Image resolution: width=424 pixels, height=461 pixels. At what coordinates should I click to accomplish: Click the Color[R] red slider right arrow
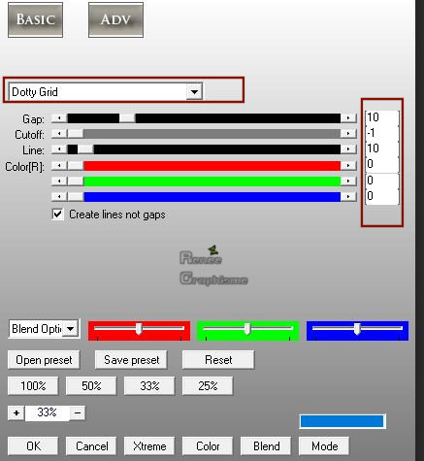pos(348,166)
